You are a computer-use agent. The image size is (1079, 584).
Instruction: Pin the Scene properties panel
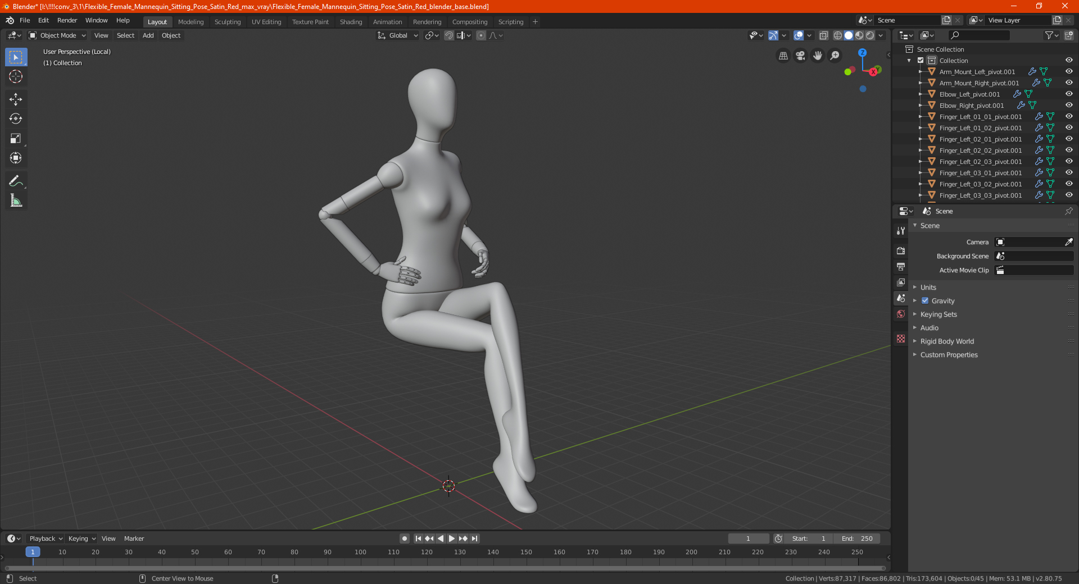pos(1068,211)
